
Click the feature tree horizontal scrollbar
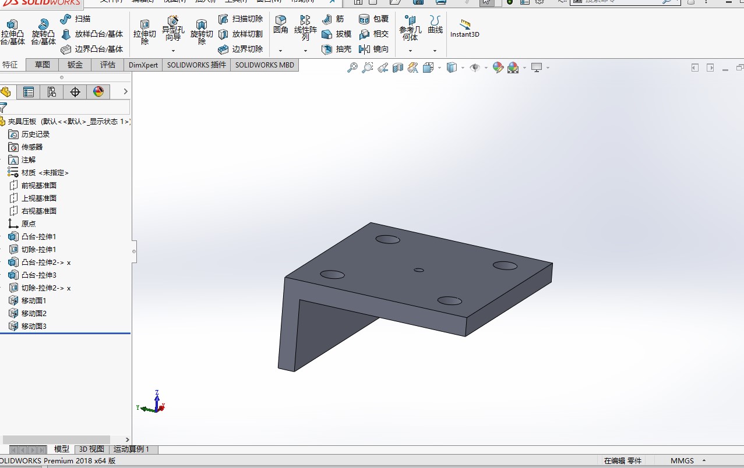(56, 439)
